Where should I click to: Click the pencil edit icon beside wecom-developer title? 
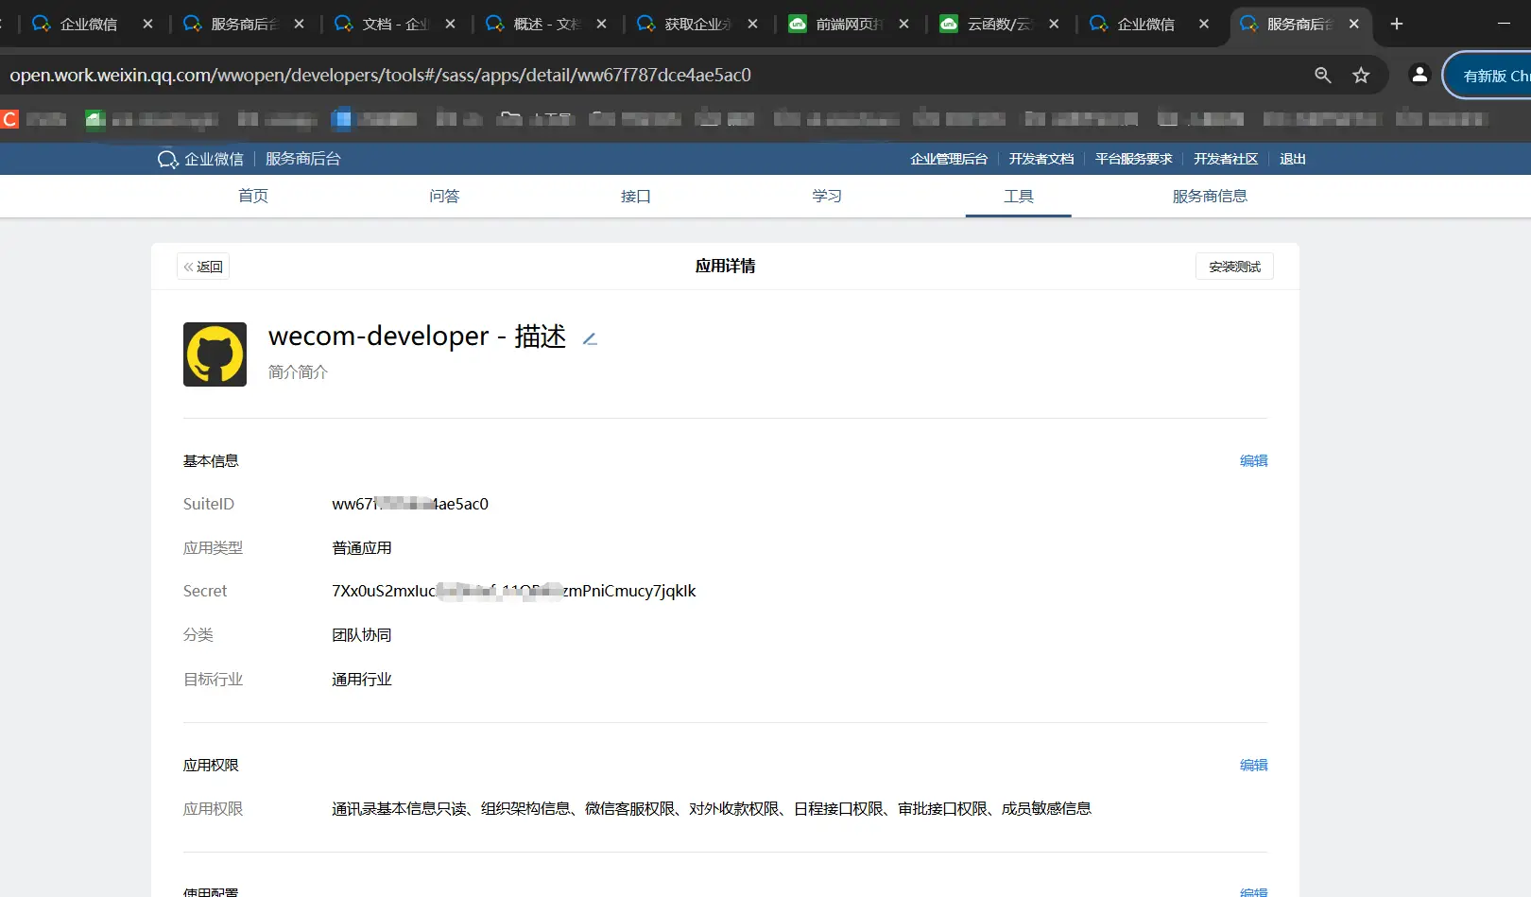(590, 339)
